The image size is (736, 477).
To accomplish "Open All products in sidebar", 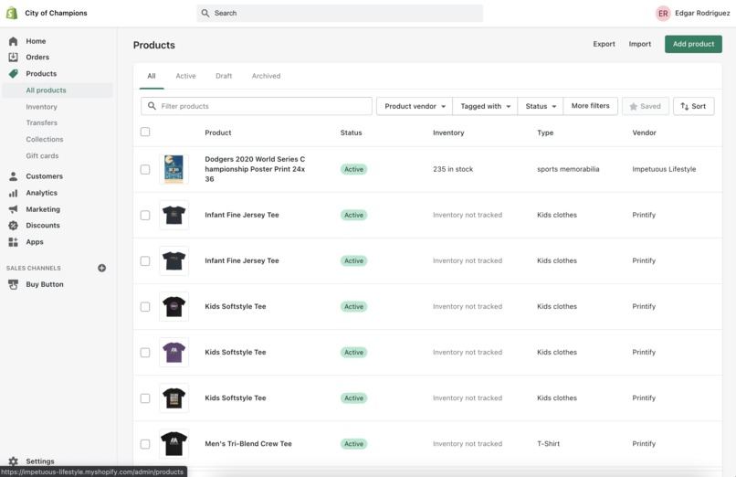I will [46, 90].
